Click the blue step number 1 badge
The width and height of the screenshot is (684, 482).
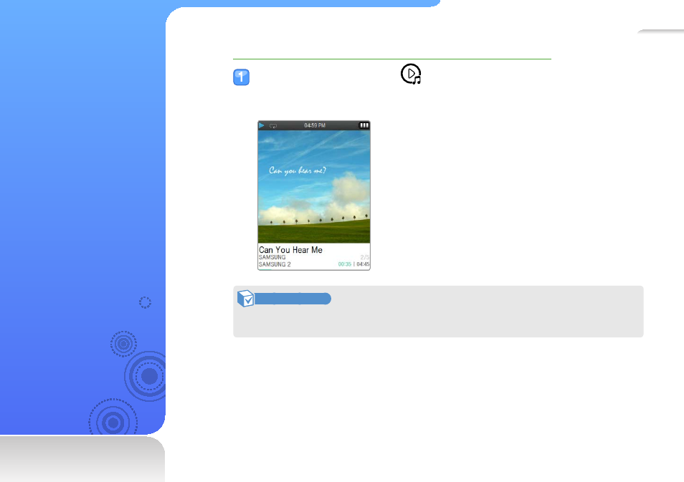coord(241,77)
